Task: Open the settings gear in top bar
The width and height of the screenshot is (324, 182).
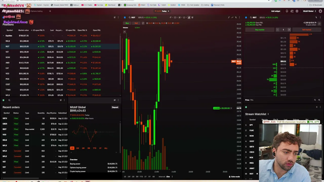Action: point(297,11)
